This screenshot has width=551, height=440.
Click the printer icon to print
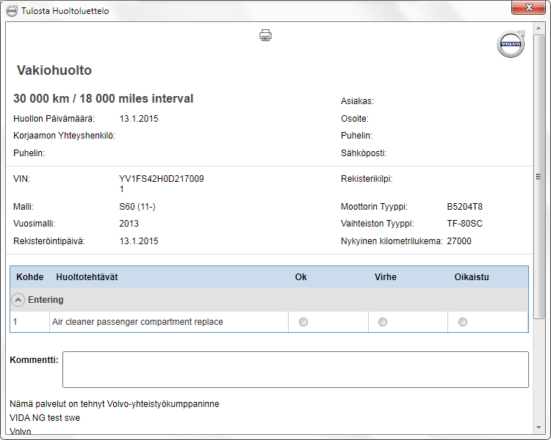pyautogui.click(x=265, y=35)
